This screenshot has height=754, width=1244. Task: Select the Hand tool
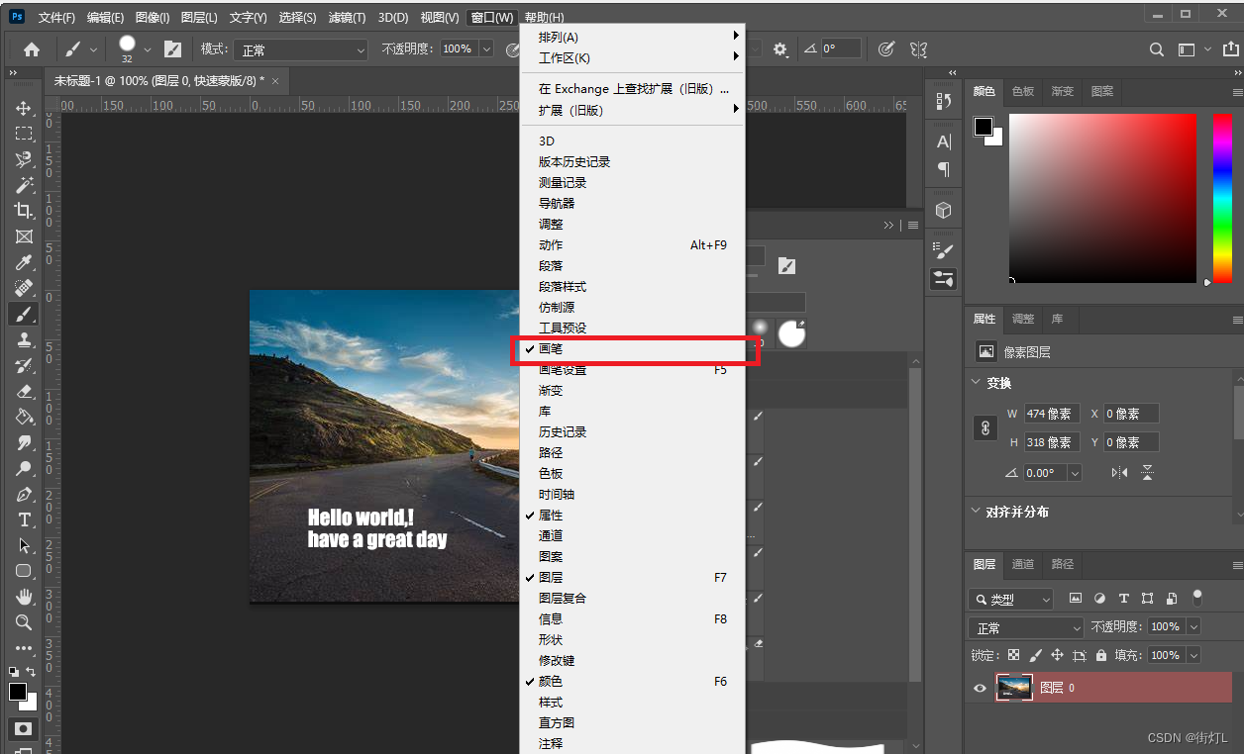pyautogui.click(x=24, y=597)
